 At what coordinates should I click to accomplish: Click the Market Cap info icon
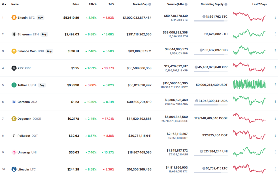[150, 4]
